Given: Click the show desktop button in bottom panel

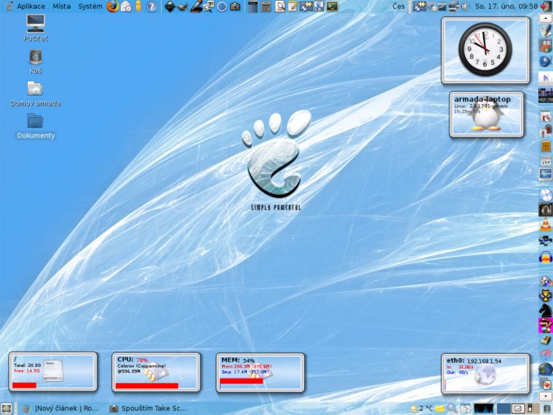Looking at the screenshot, I should pyautogui.click(x=7, y=408).
